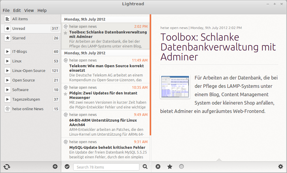Click the X icon below the article
This screenshot has width=287, height=173.
158,167
